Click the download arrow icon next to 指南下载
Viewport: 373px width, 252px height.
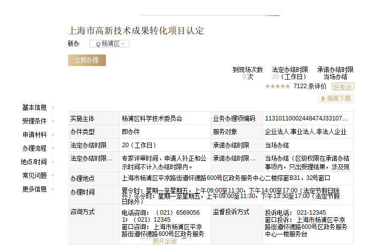323,99
